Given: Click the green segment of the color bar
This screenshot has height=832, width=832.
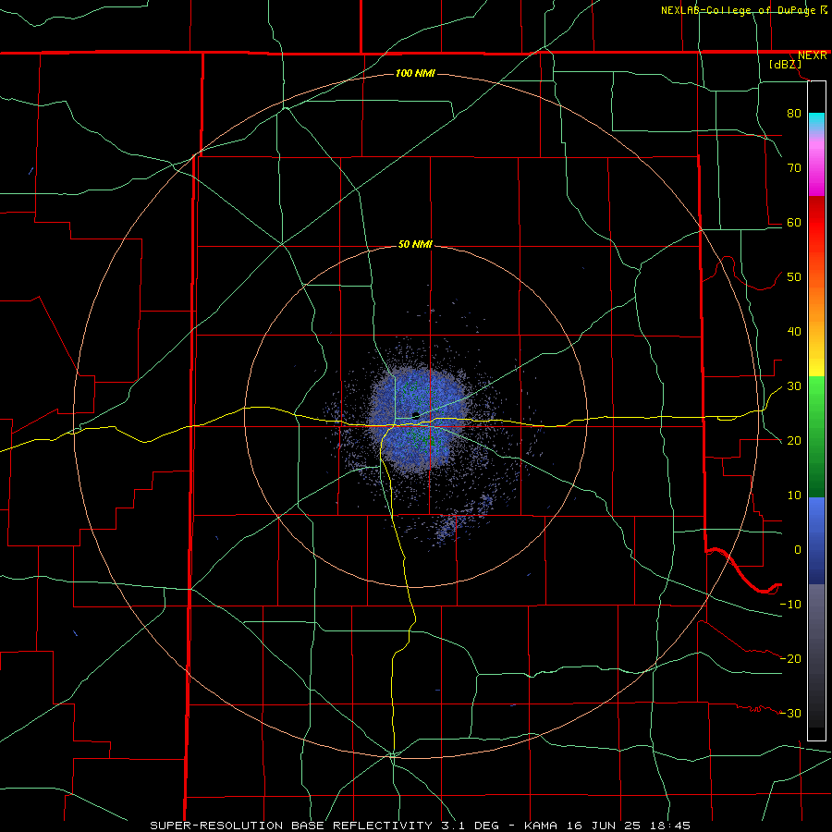Looking at the screenshot, I should pos(816,436).
